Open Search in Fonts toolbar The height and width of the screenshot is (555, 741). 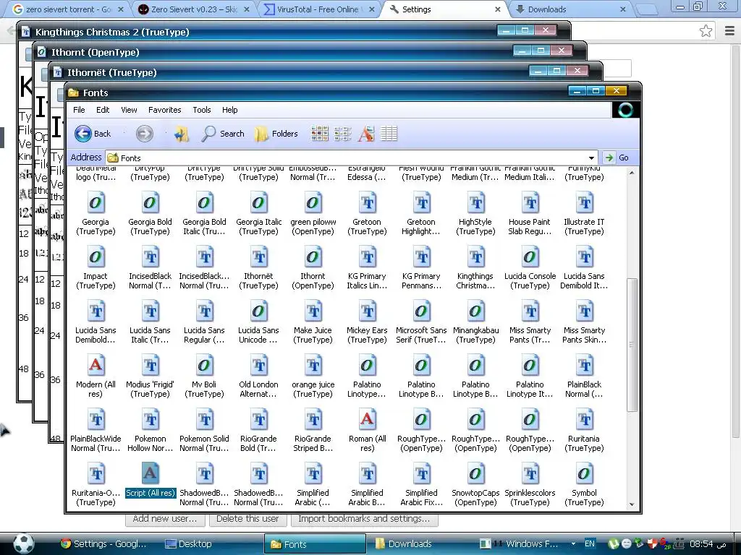click(223, 134)
